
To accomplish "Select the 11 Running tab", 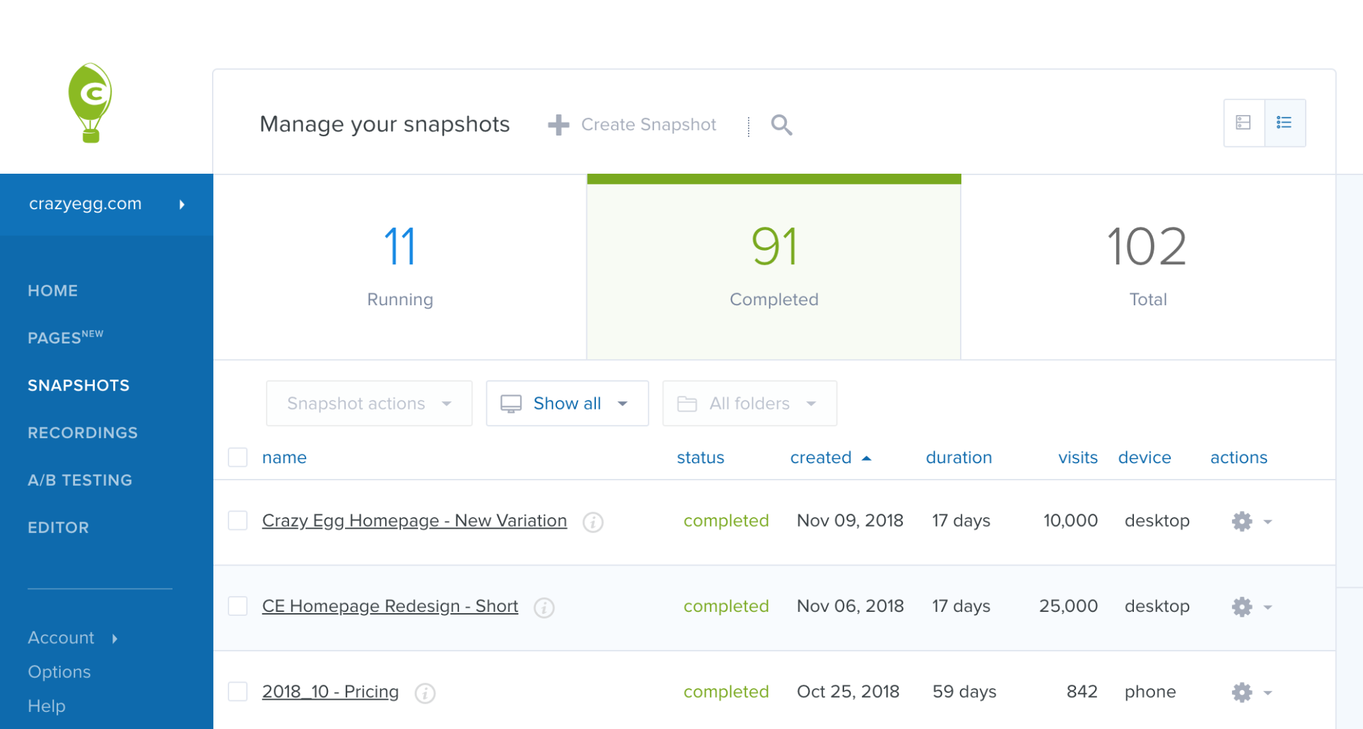I will [x=400, y=267].
